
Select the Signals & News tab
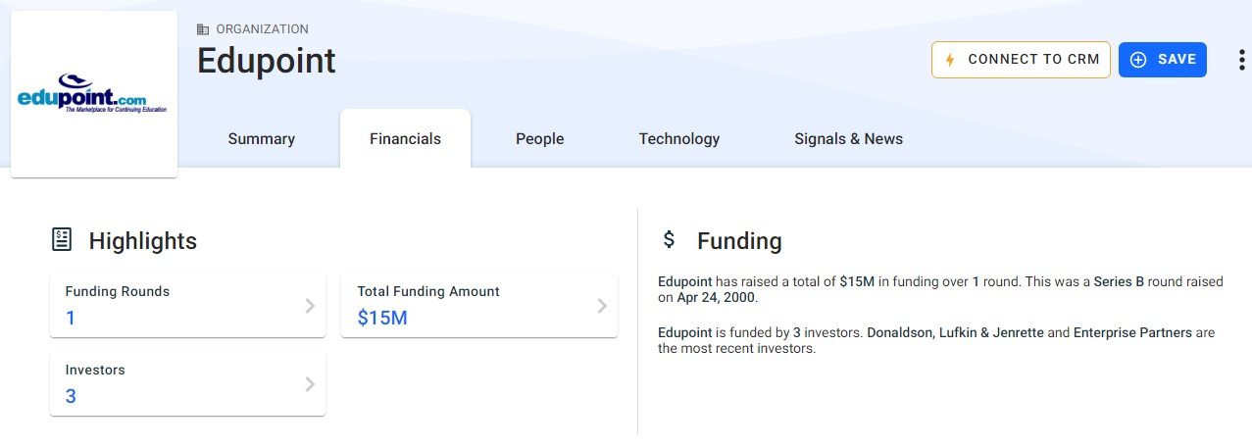(848, 139)
